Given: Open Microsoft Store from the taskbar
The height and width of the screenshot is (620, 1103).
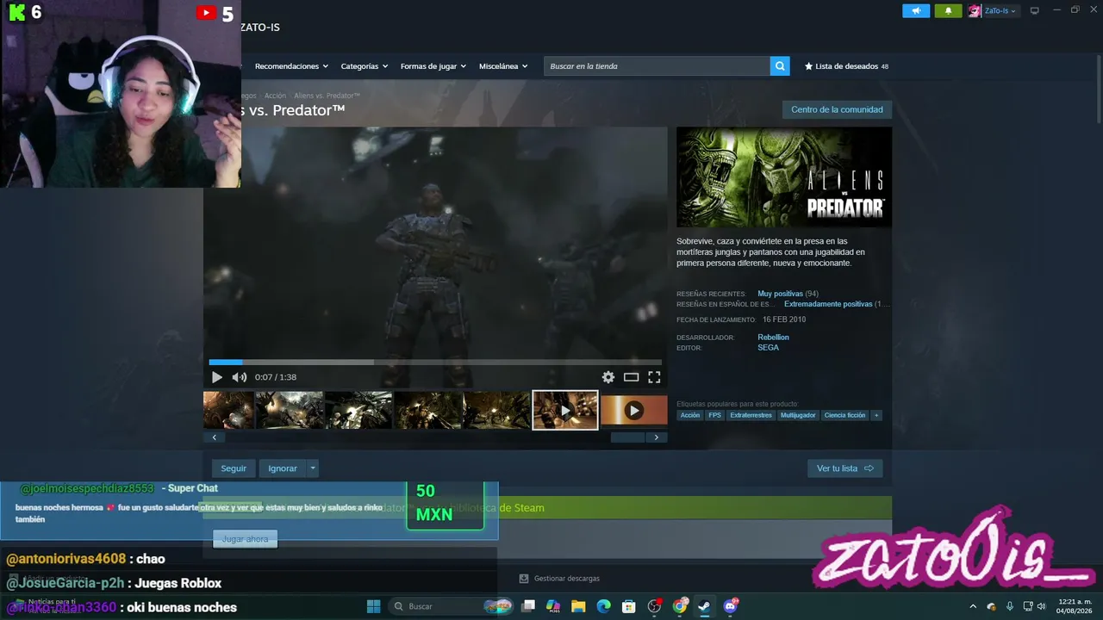Looking at the screenshot, I should click(629, 606).
